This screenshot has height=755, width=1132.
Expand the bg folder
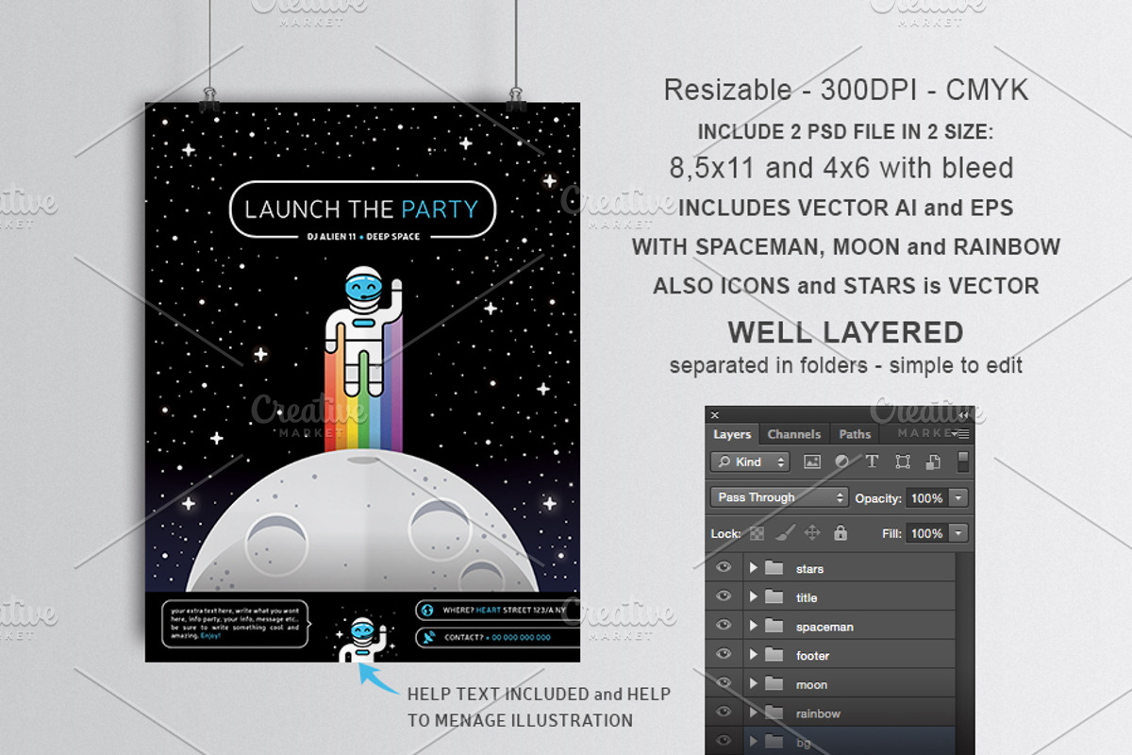(753, 742)
